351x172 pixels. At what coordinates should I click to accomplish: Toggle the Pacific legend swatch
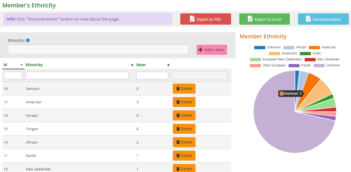[294, 65]
